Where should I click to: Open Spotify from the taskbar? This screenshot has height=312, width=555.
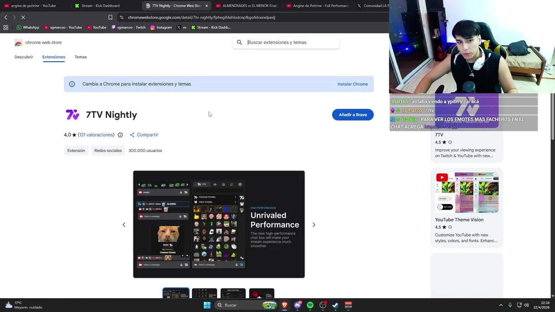click(x=310, y=305)
